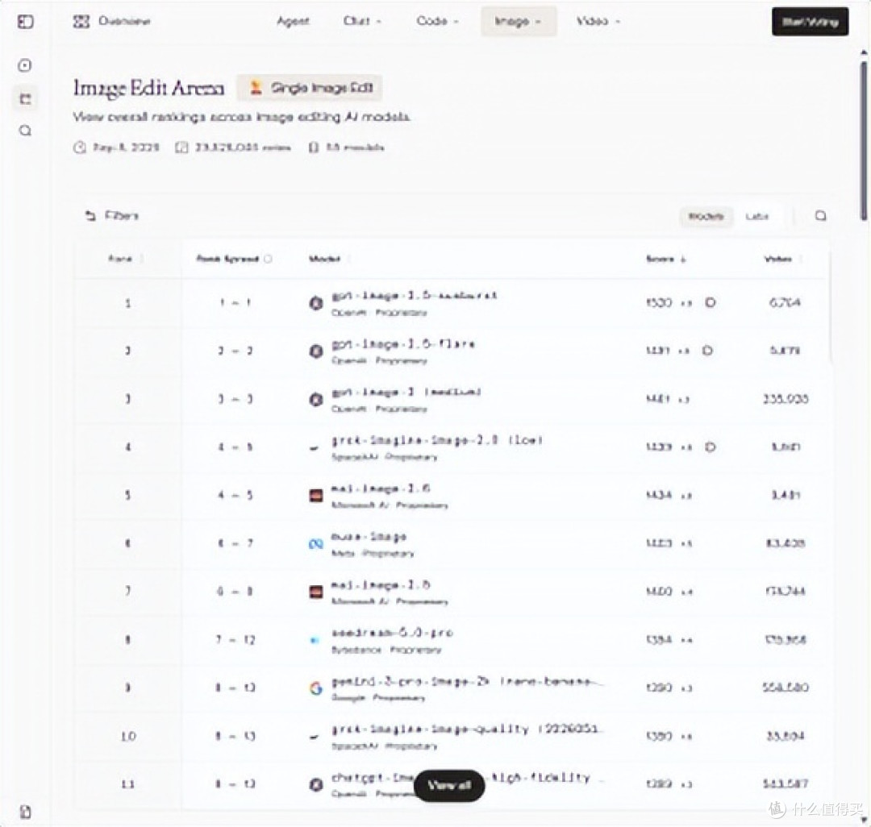
Task: Open the document icon at sidebar bottom
Action: coord(26,812)
